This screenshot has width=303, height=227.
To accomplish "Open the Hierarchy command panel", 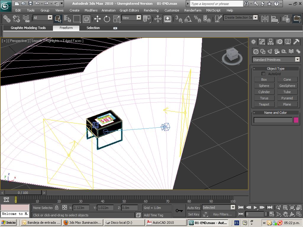I will [270, 42].
